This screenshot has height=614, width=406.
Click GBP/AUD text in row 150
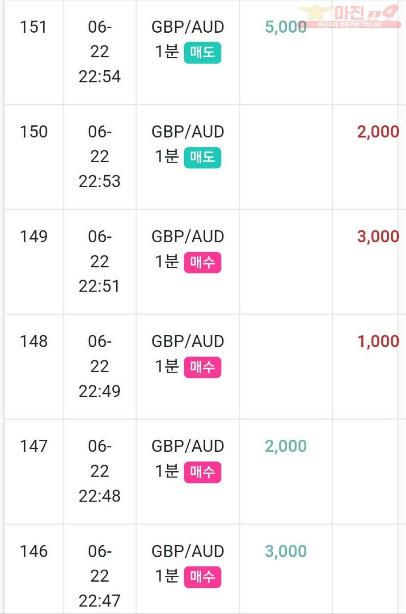pyautogui.click(x=188, y=132)
